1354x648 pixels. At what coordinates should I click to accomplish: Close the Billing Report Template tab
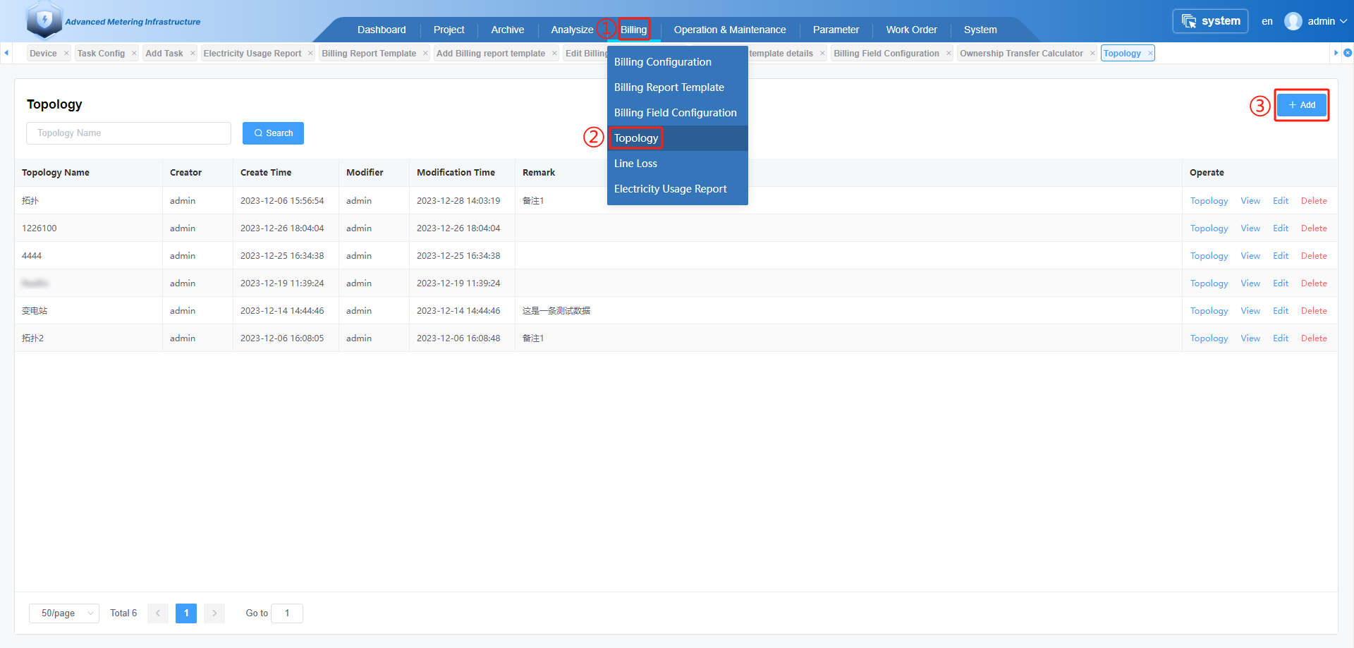pyautogui.click(x=425, y=54)
